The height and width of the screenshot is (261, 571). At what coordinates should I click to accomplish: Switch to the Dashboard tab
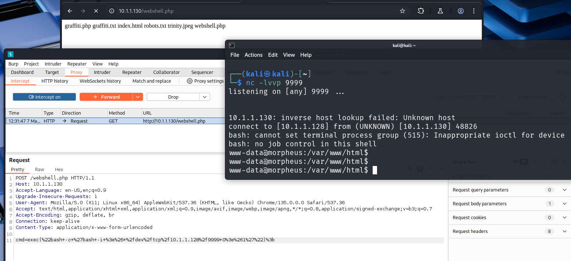click(x=22, y=72)
